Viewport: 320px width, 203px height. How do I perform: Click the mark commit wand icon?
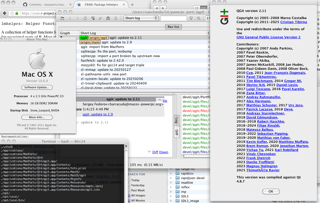click(100, 18)
